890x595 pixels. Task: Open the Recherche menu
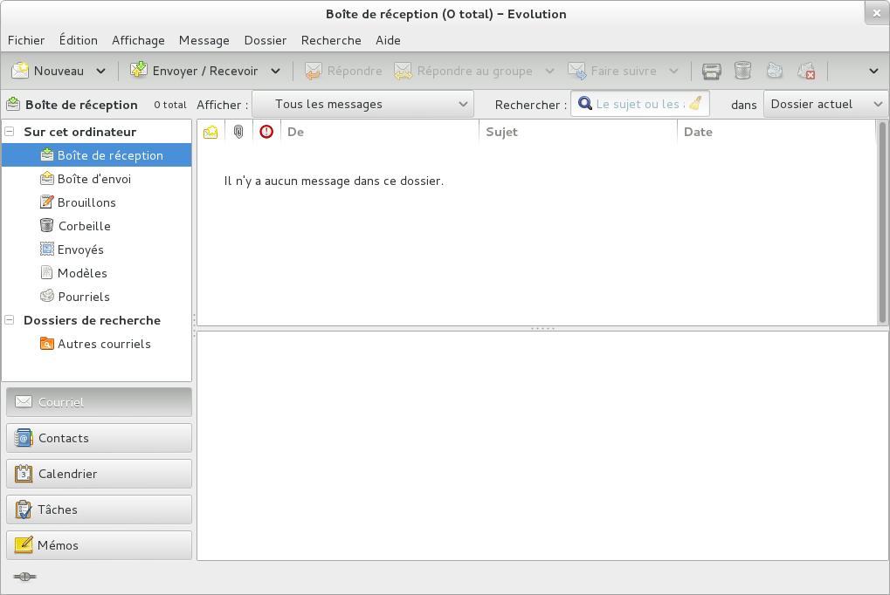(x=330, y=40)
